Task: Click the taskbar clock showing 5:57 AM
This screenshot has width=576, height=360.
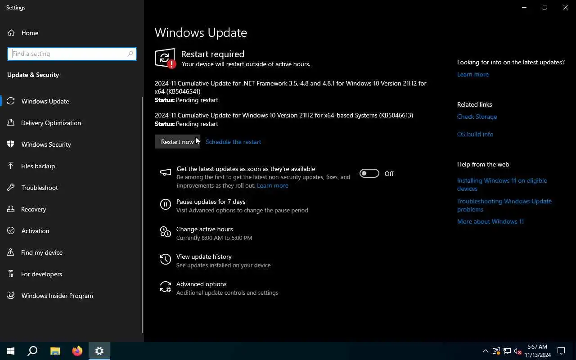Action: click(538, 351)
